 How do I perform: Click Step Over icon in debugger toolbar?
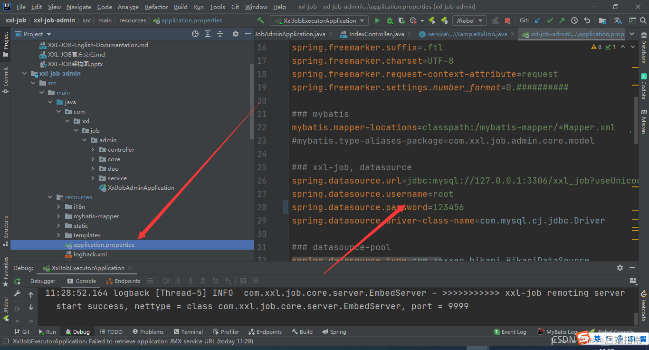pos(166,281)
